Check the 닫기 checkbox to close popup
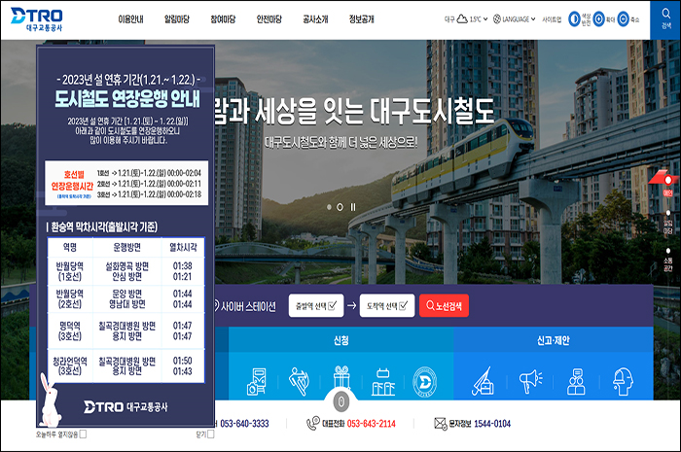 pos(211,434)
